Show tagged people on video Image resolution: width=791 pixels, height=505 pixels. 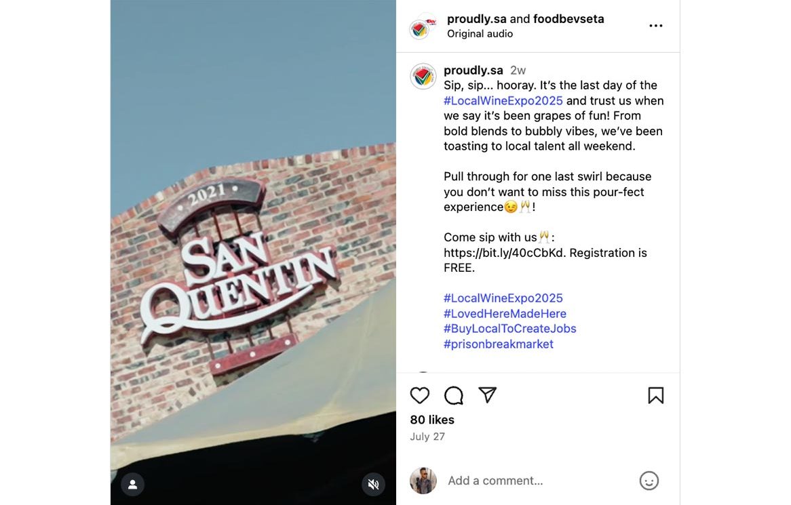pyautogui.click(x=133, y=485)
